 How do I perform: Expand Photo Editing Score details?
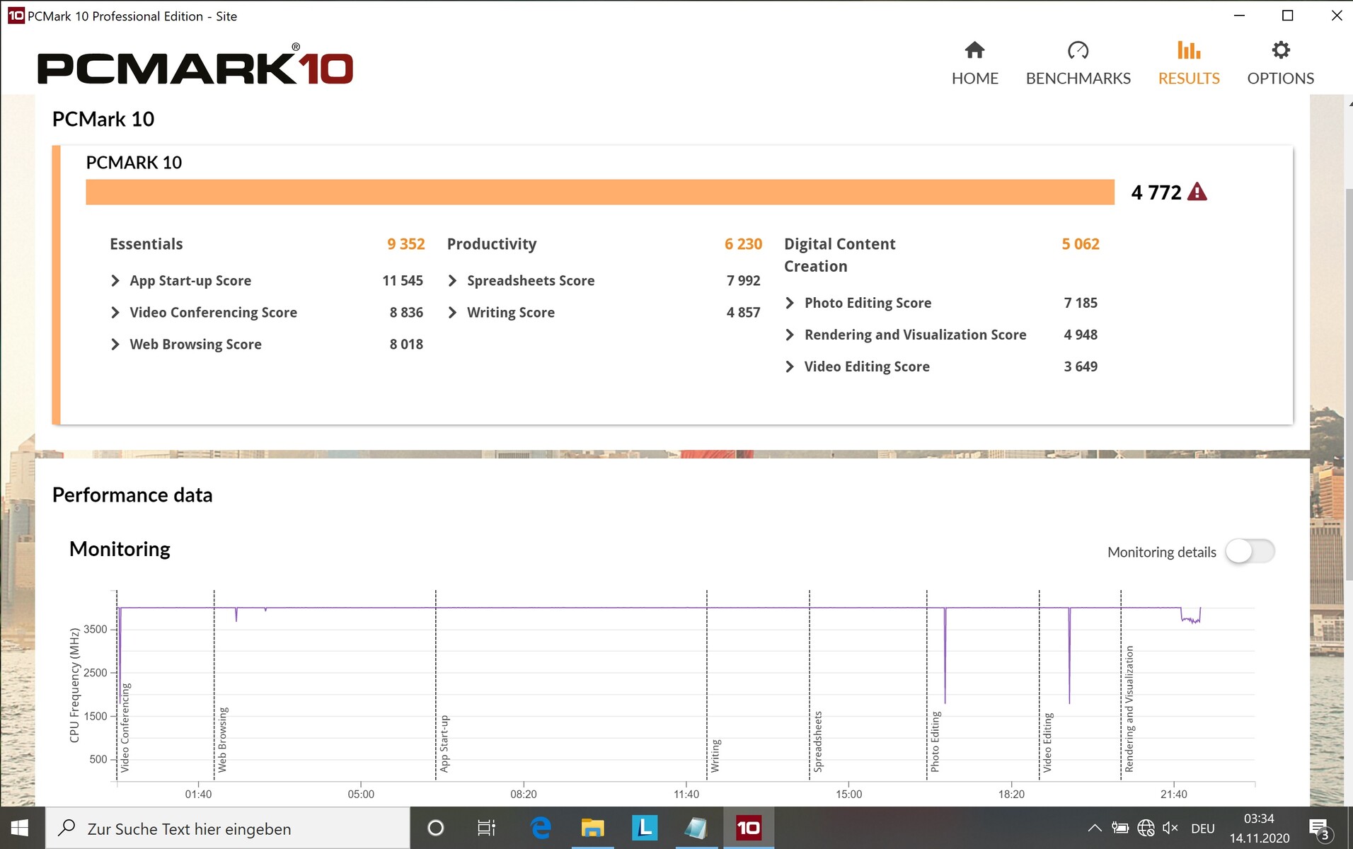790,303
